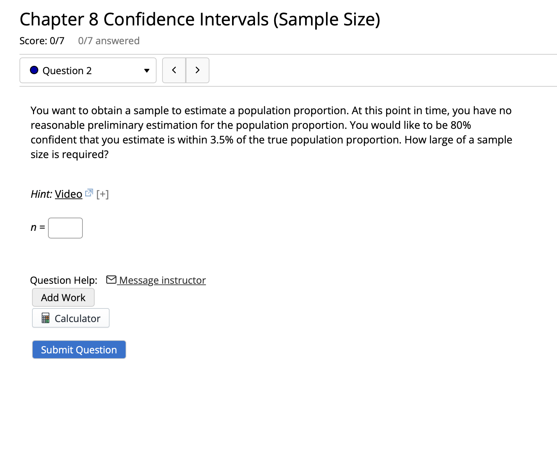Image resolution: width=557 pixels, height=462 pixels.
Task: Expand the hidden hint with the [+] control
Action: [103, 194]
